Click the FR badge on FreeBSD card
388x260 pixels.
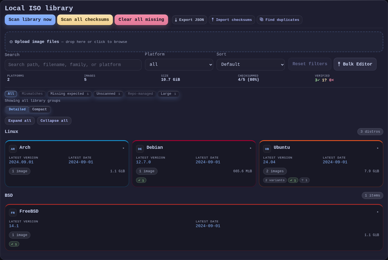coord(13,213)
